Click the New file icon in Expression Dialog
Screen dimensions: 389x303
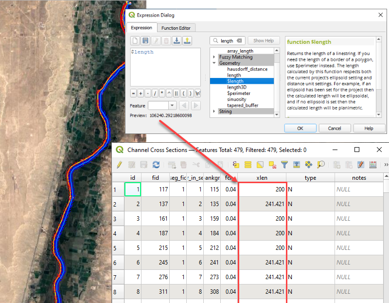[x=135, y=41]
